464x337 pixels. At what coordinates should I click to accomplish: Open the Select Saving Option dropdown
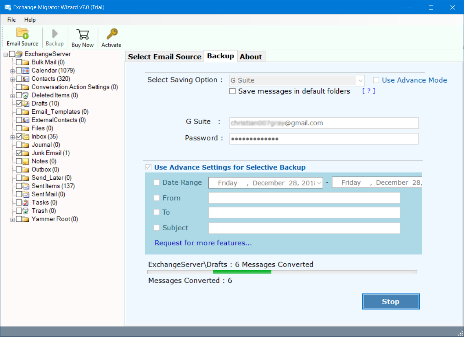296,80
